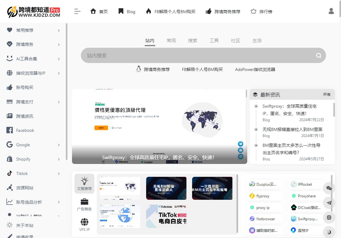Select the 社区 search tab
The image size is (341, 238).
coord(236,41)
